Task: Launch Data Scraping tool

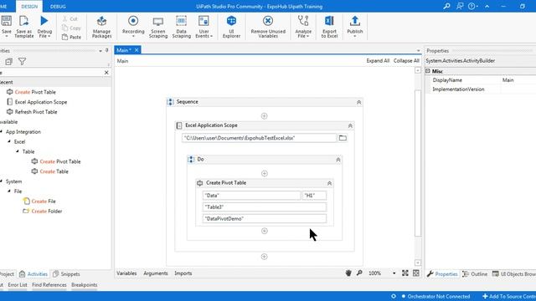Action: (181, 26)
